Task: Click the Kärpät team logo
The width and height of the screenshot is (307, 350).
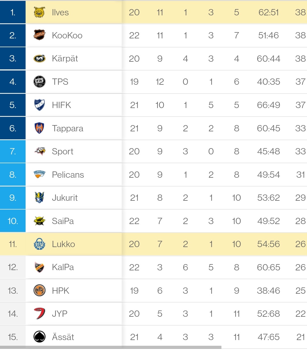Action: (x=40, y=59)
